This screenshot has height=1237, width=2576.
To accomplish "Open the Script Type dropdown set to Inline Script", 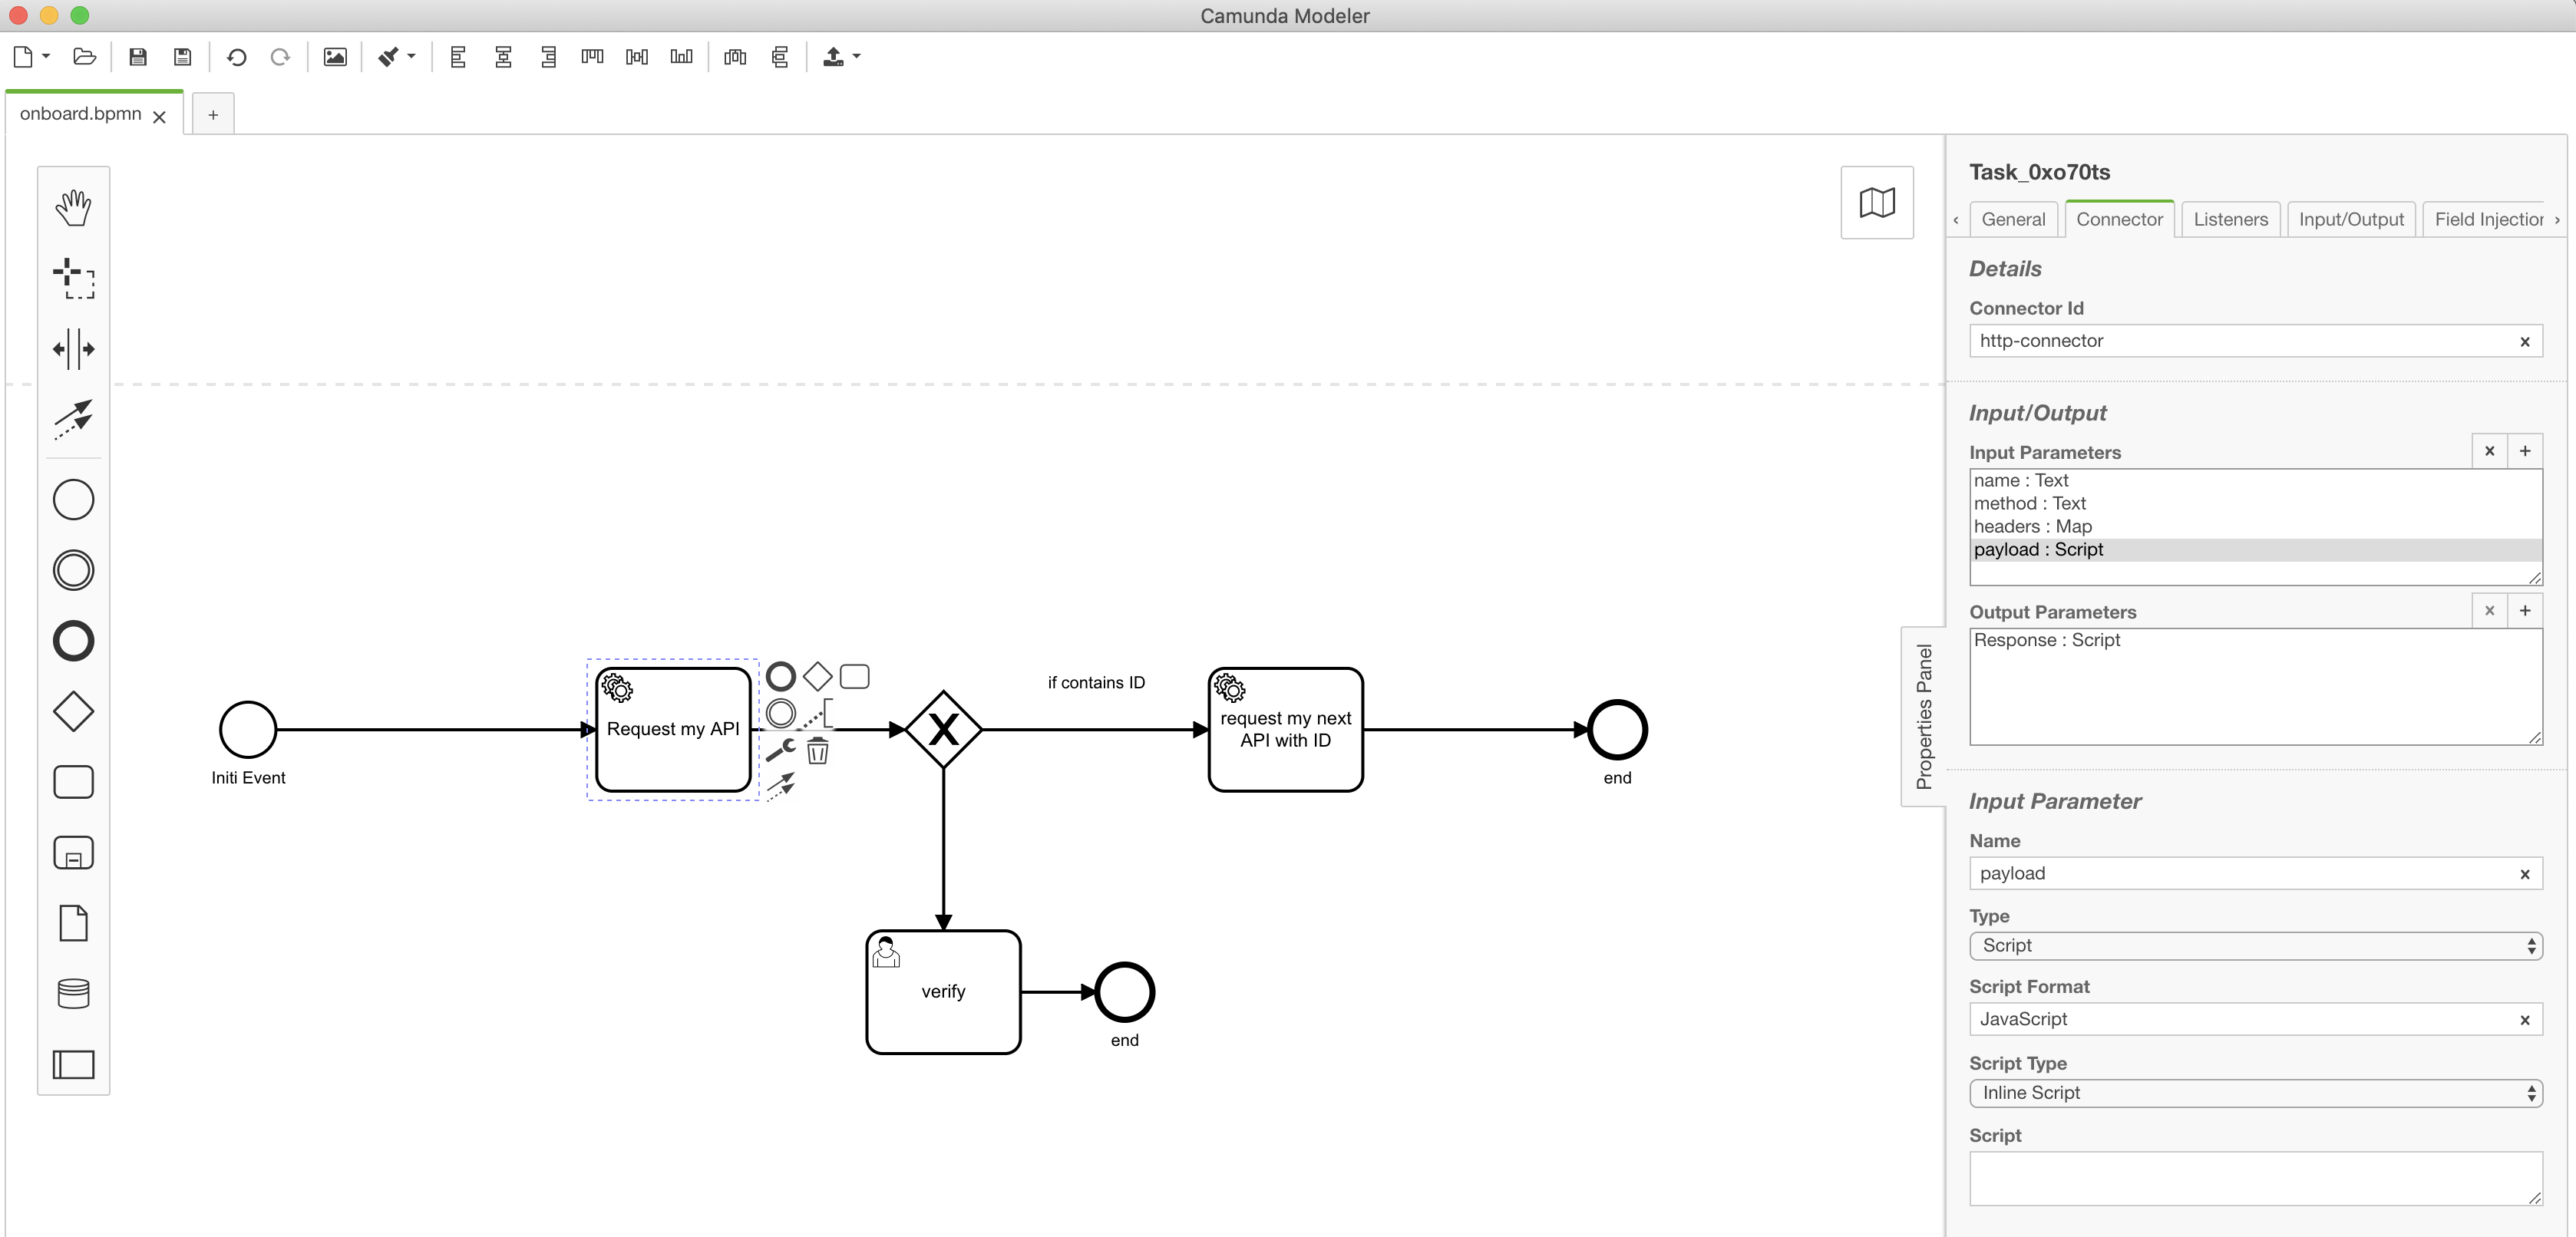I will point(2255,1093).
